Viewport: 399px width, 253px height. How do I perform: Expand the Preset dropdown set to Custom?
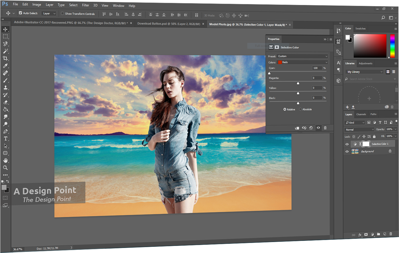pos(302,56)
